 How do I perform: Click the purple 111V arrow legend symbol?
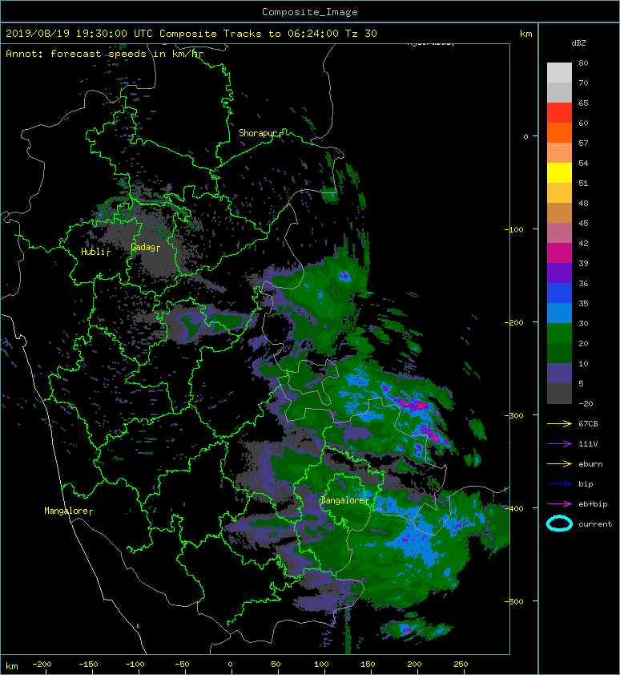coord(559,444)
